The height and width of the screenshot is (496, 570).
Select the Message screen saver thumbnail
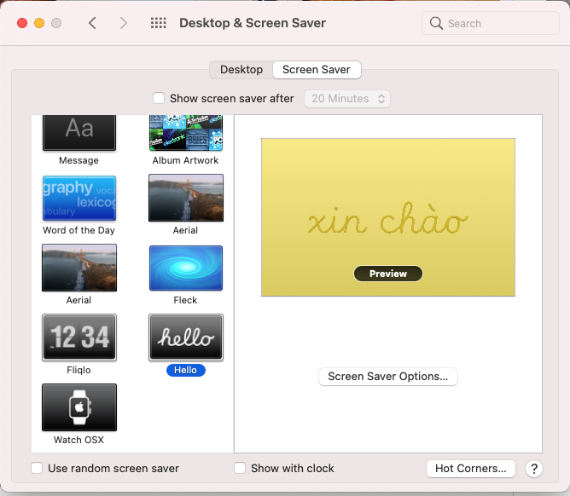79,132
